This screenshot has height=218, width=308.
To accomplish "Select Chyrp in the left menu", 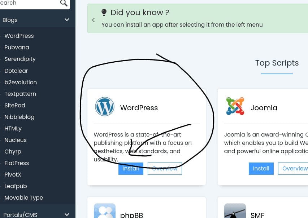I will coord(13,152).
